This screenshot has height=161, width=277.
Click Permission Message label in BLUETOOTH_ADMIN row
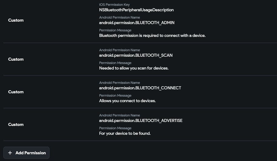tap(115, 30)
